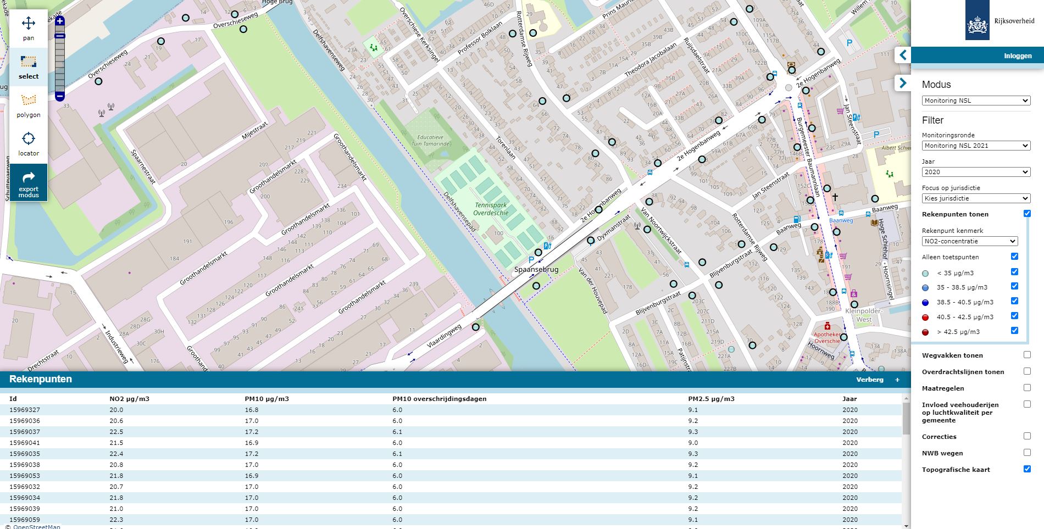This screenshot has height=529, width=1044.
Task: Open the locator tool
Action: click(x=29, y=144)
